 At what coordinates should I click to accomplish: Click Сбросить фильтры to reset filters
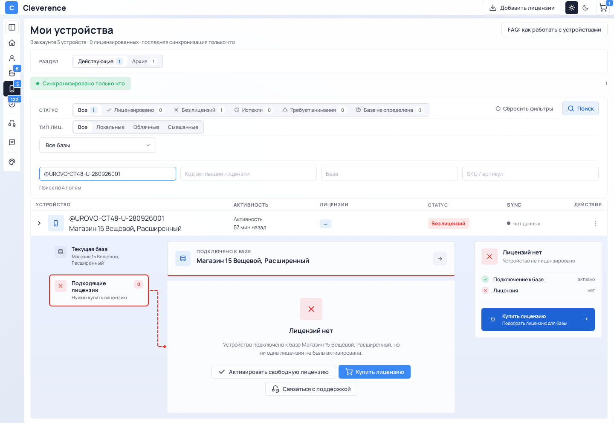tap(524, 109)
